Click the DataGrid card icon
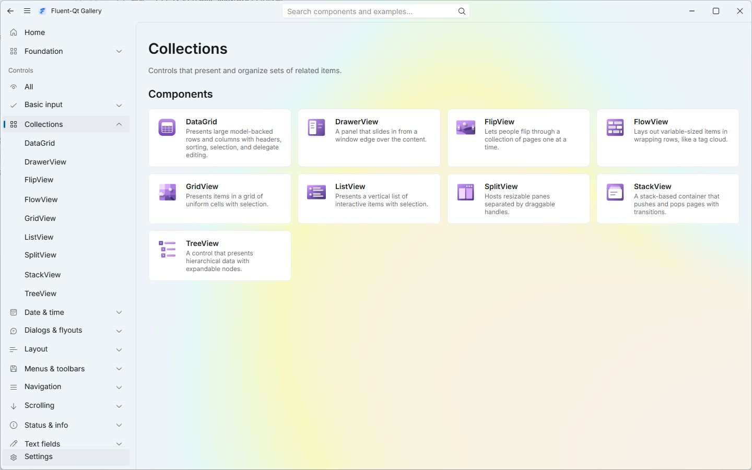The height and width of the screenshot is (470, 752). [167, 127]
